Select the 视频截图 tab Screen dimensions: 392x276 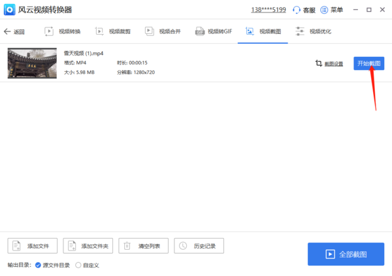click(x=263, y=31)
